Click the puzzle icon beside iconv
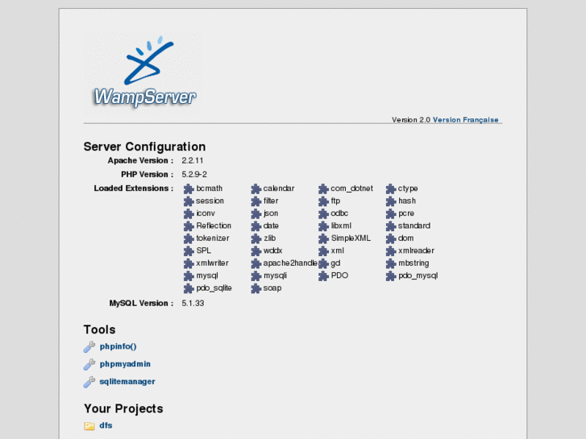The image size is (586, 439). point(189,213)
